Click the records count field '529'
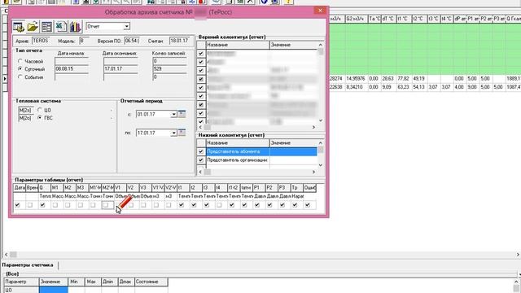The width and height of the screenshot is (521, 293). (x=170, y=68)
